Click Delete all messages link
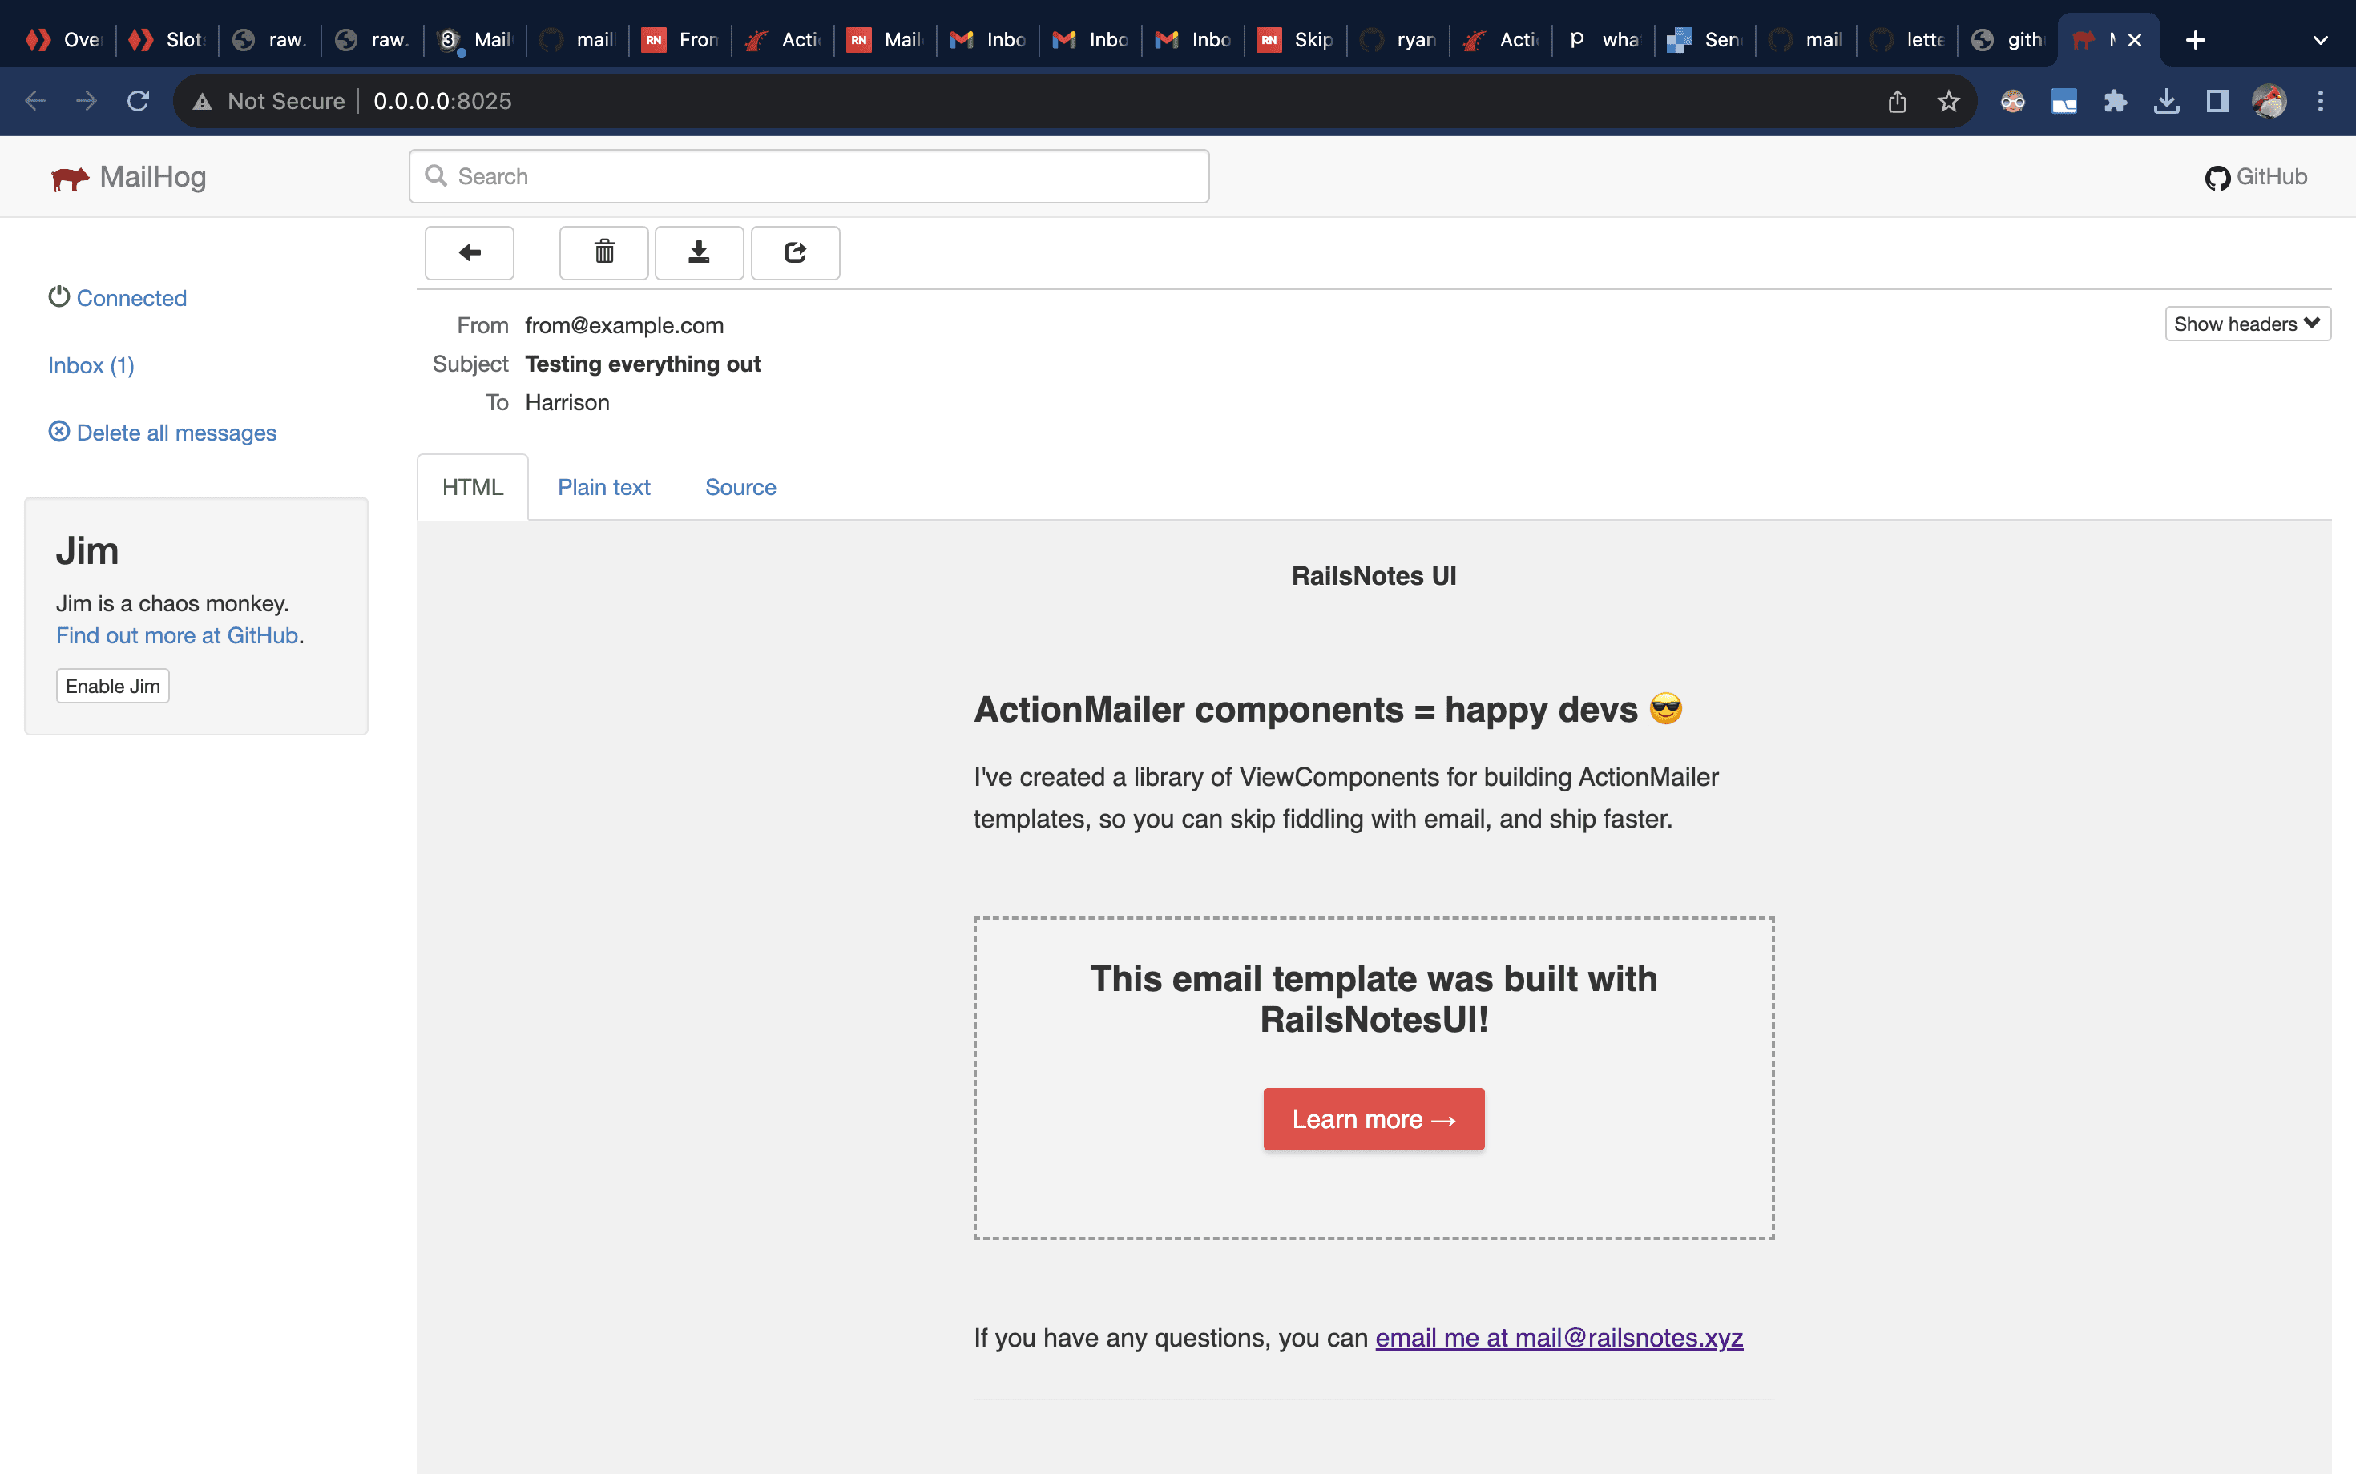 [175, 433]
